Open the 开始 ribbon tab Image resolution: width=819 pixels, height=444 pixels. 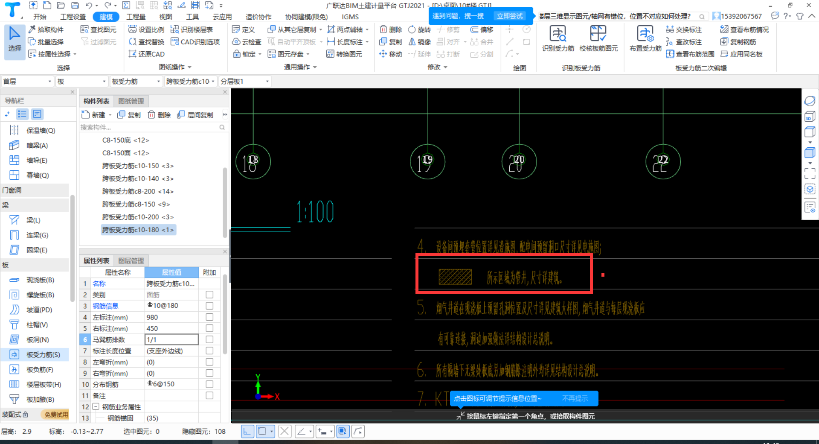[x=40, y=17]
